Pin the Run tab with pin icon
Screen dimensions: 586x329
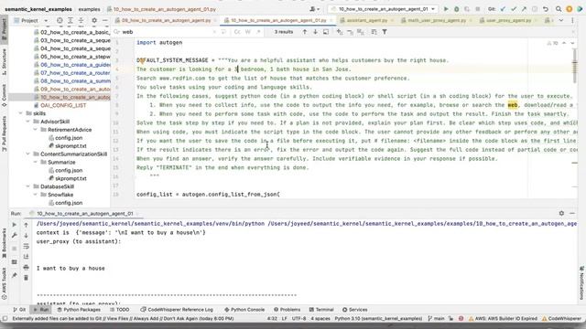click(x=15, y=275)
